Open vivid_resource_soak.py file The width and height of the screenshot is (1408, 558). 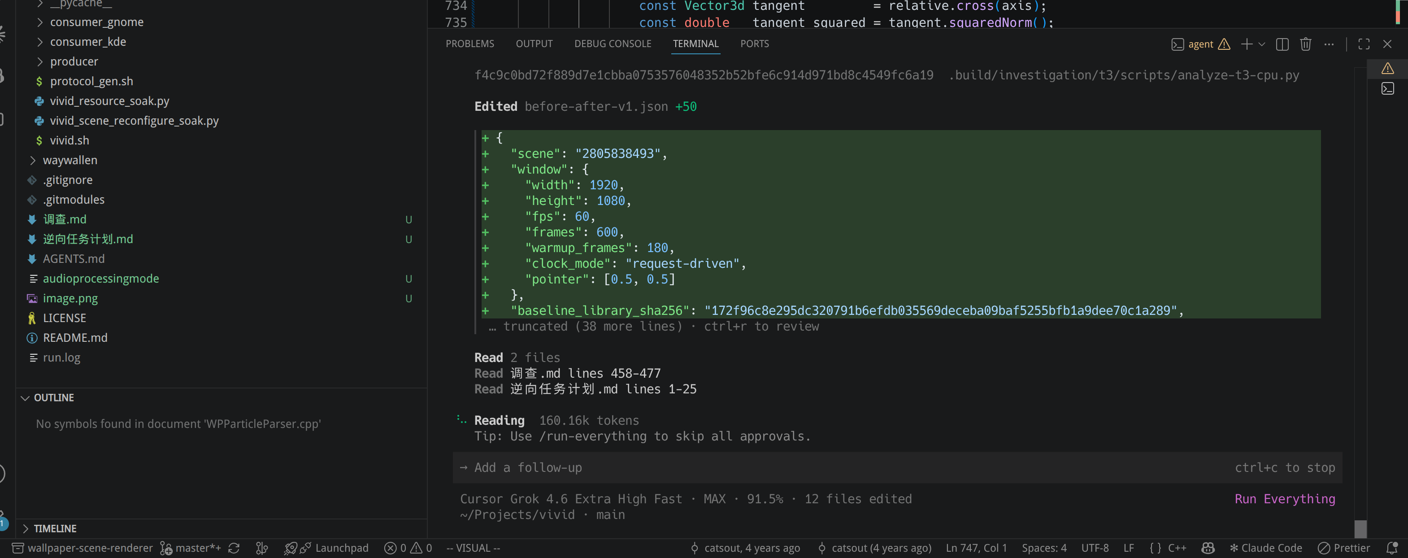click(109, 101)
